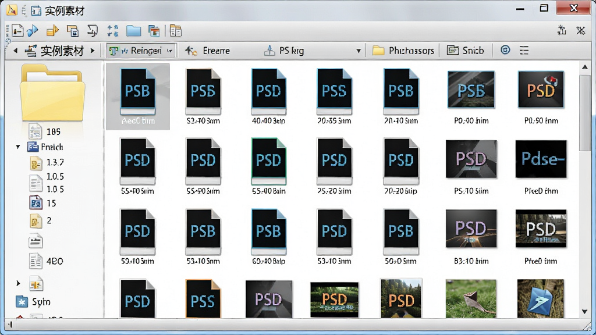The width and height of the screenshot is (596, 335).
Task: Select the Syin tree item
Action: (x=33, y=302)
